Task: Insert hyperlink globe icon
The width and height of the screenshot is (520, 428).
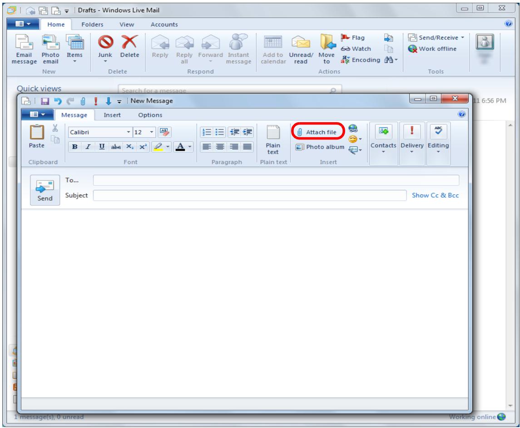Action: point(353,129)
